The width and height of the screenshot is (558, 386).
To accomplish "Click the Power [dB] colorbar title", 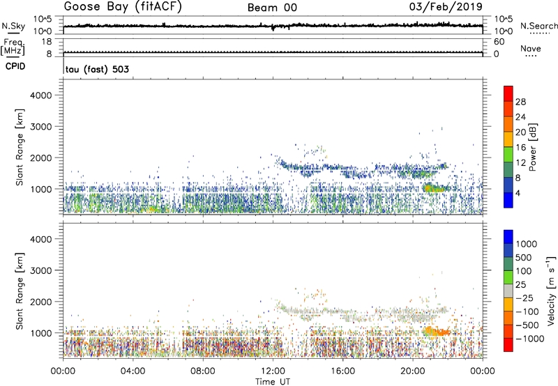I will click(532, 148).
